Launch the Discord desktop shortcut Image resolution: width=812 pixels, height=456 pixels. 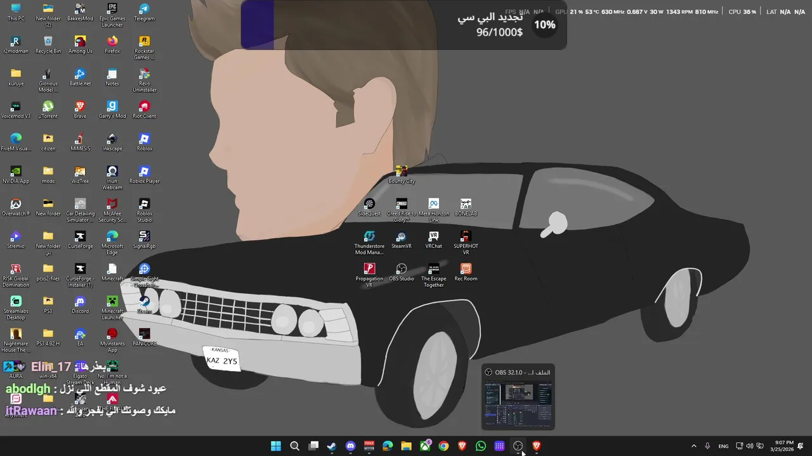pos(80,305)
